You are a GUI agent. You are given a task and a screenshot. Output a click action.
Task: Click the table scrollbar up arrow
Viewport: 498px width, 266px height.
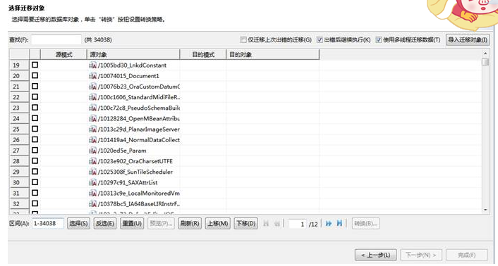485,53
